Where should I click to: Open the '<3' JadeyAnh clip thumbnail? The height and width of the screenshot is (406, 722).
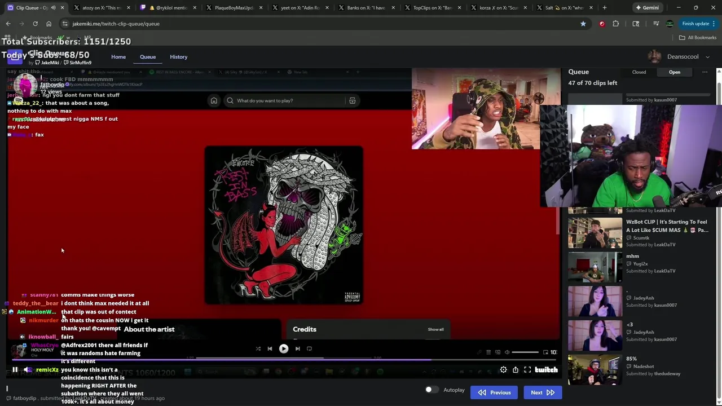click(x=595, y=335)
